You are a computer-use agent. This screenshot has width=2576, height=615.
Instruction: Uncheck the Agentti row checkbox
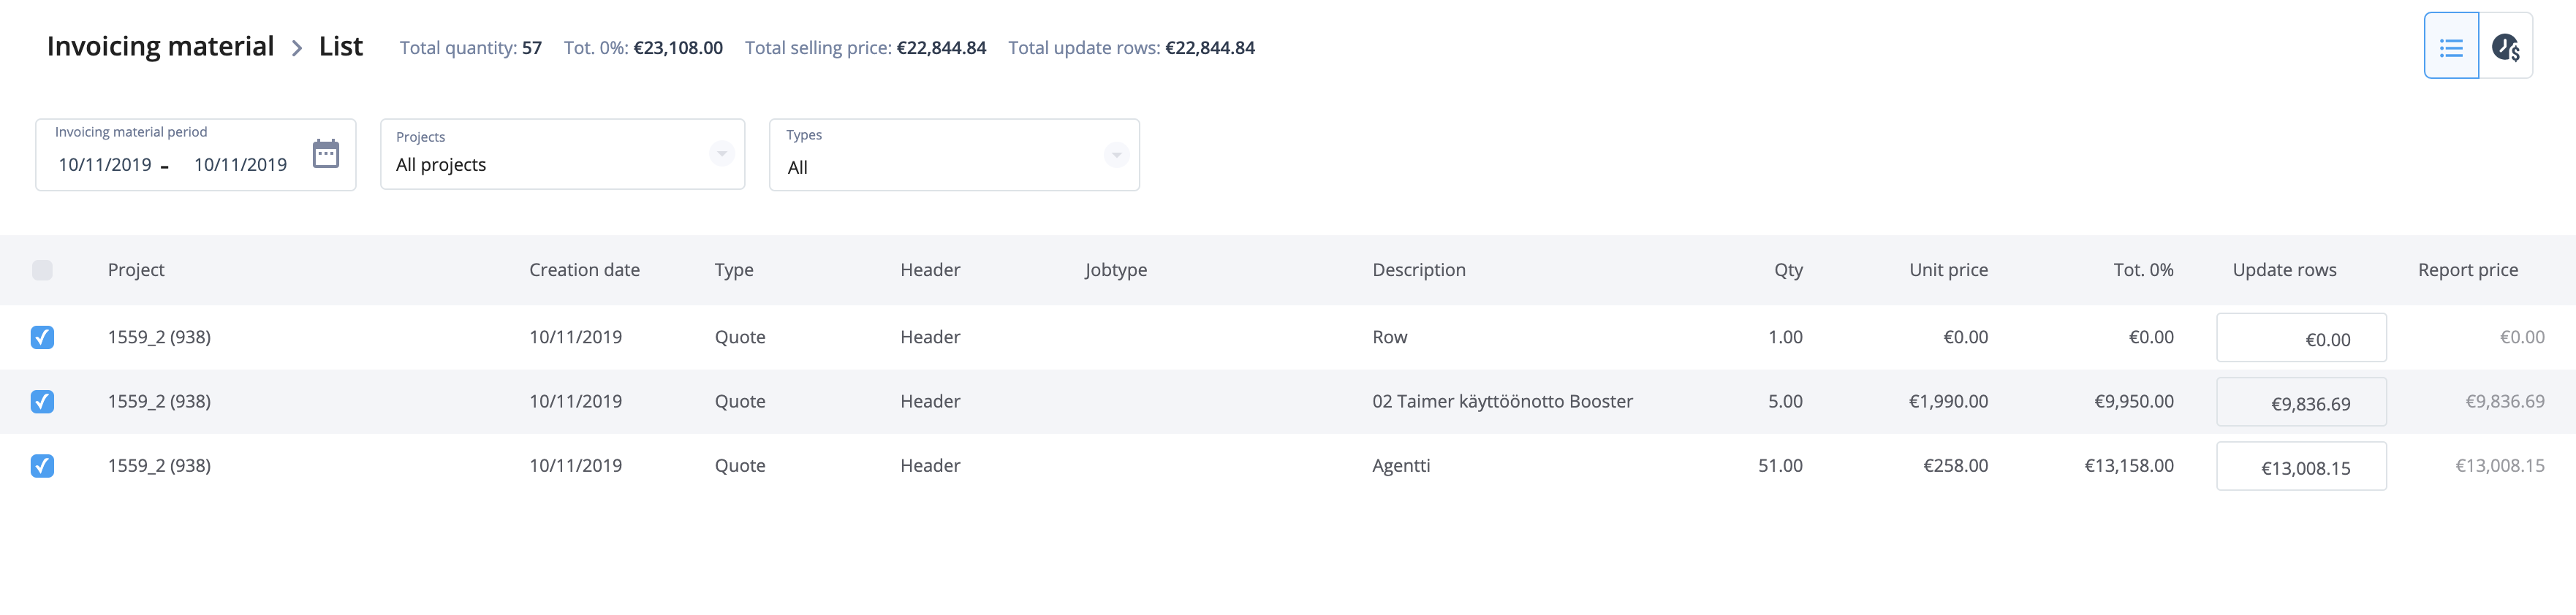tap(42, 465)
